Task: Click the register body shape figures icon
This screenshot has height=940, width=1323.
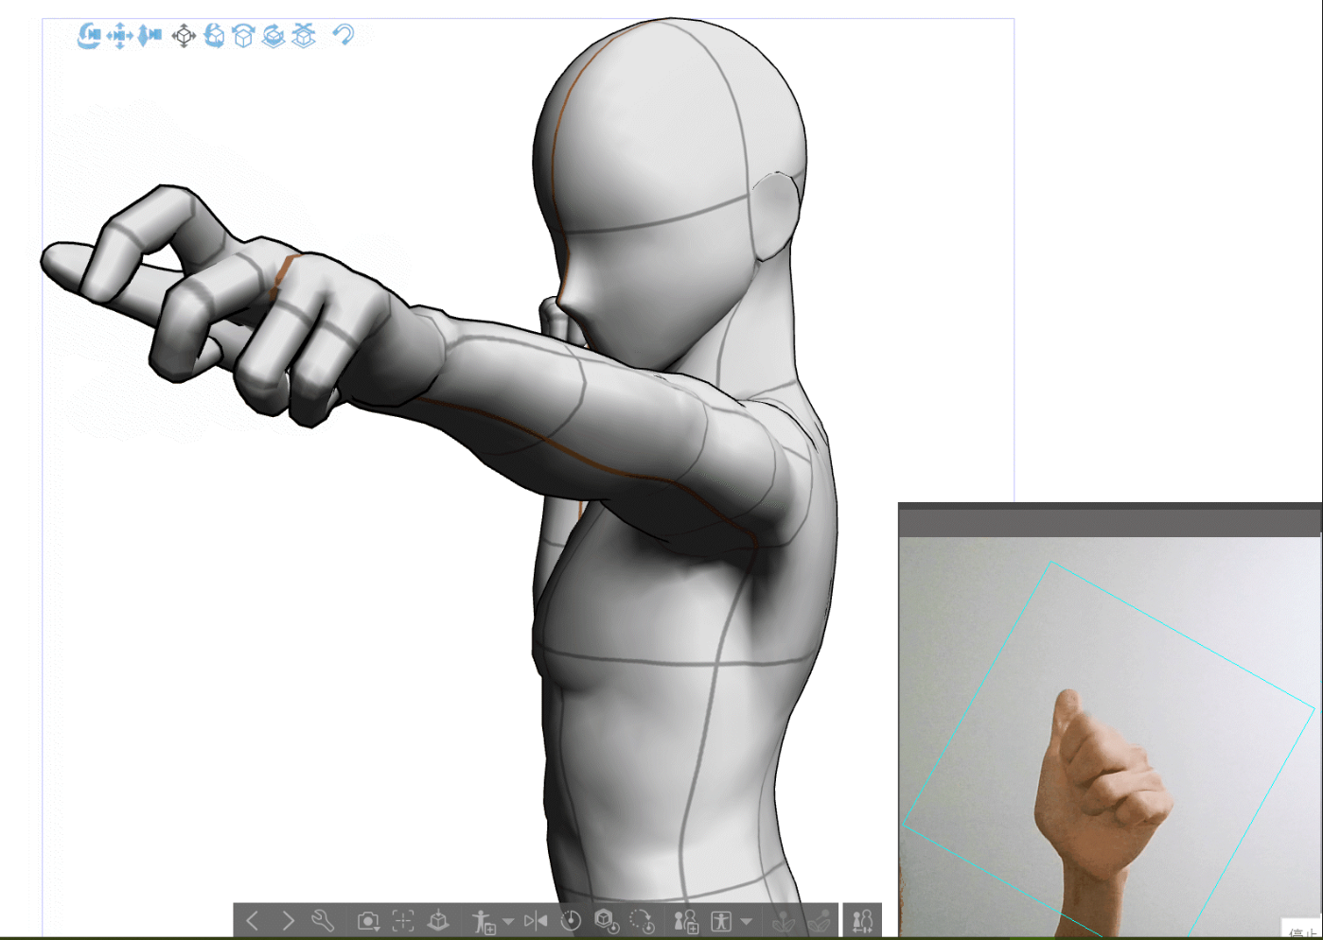Action: click(686, 920)
